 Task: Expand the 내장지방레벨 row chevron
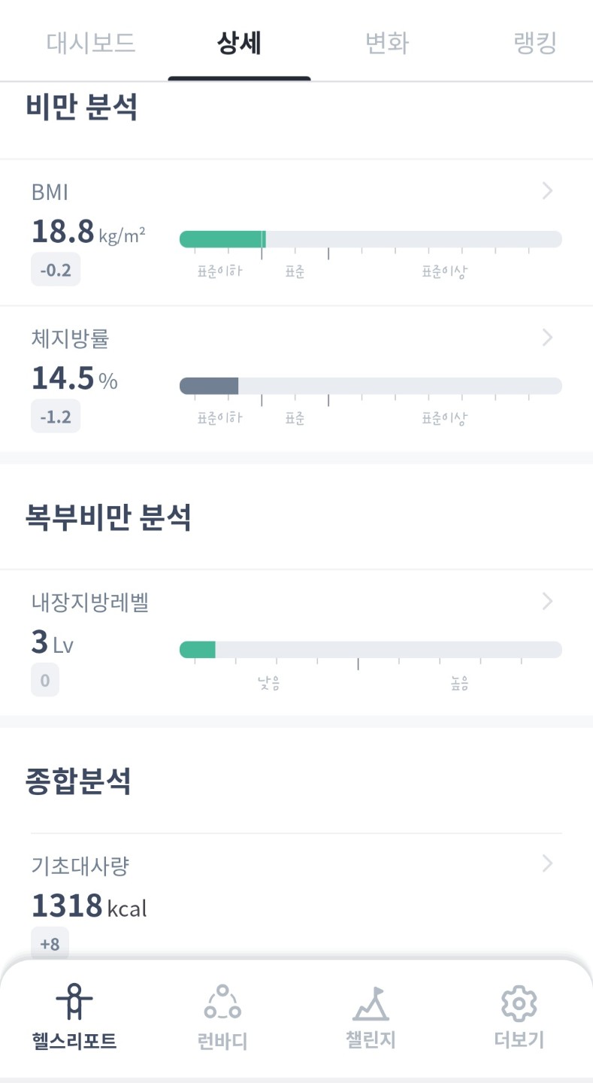[547, 601]
